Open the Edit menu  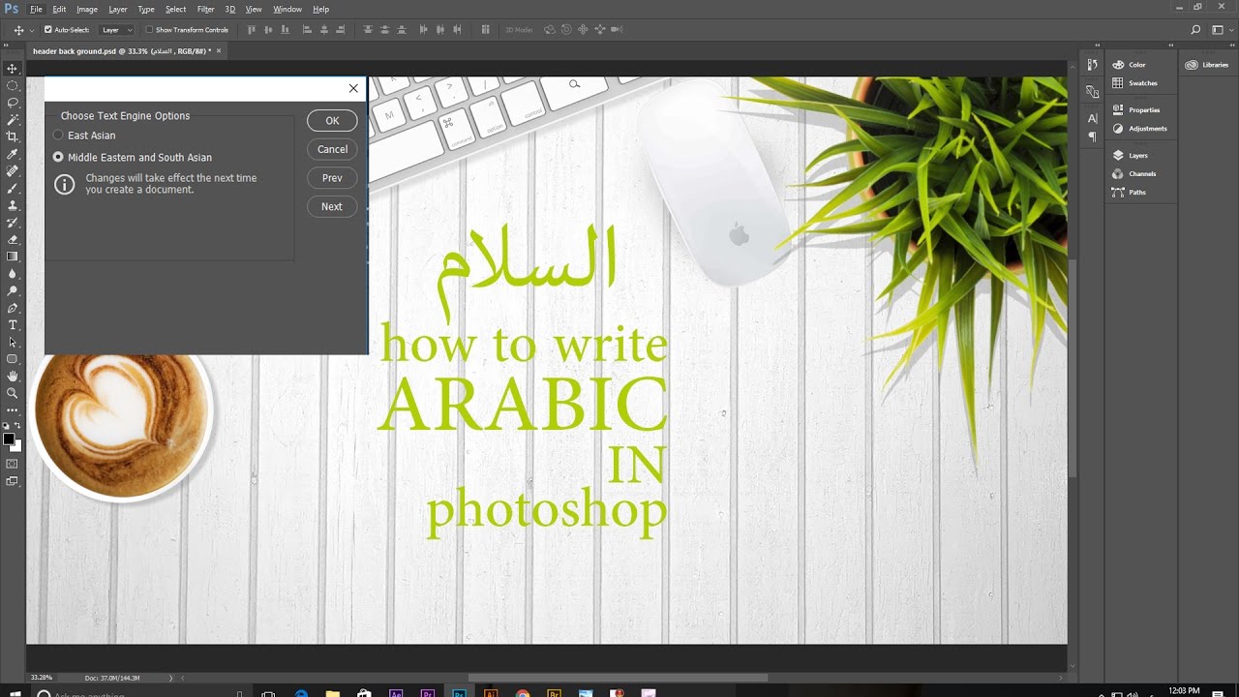[59, 9]
